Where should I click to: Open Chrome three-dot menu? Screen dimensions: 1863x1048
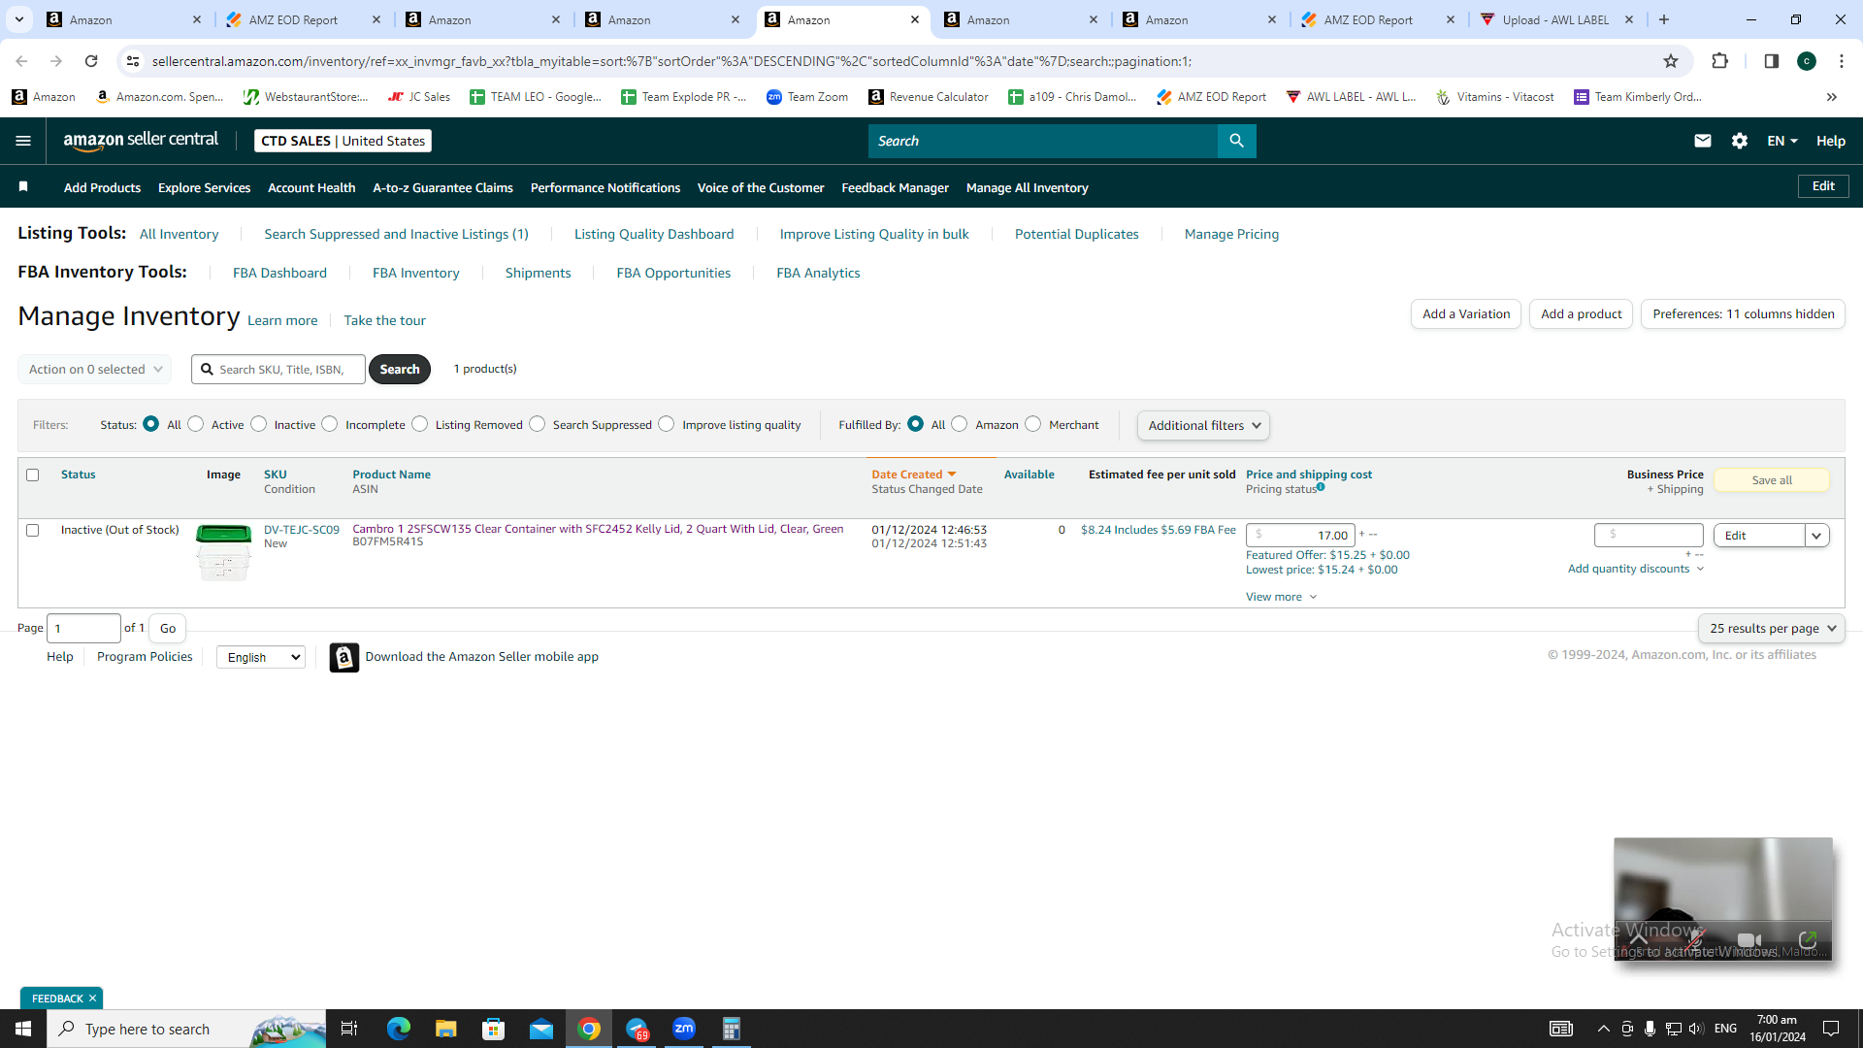coord(1842,61)
